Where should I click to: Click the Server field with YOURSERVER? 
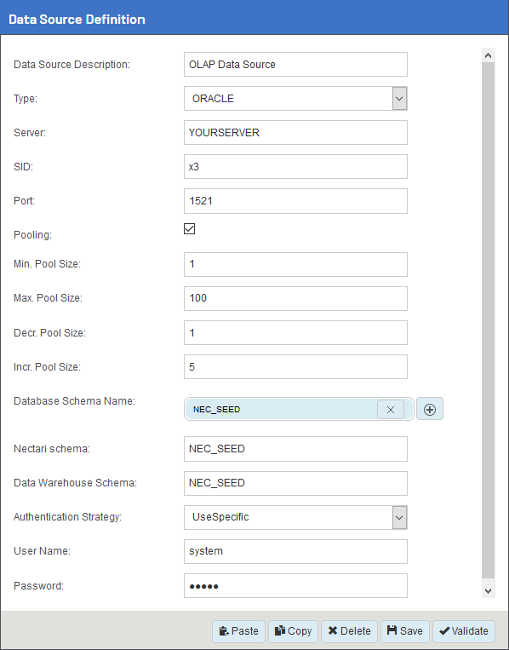click(x=295, y=133)
